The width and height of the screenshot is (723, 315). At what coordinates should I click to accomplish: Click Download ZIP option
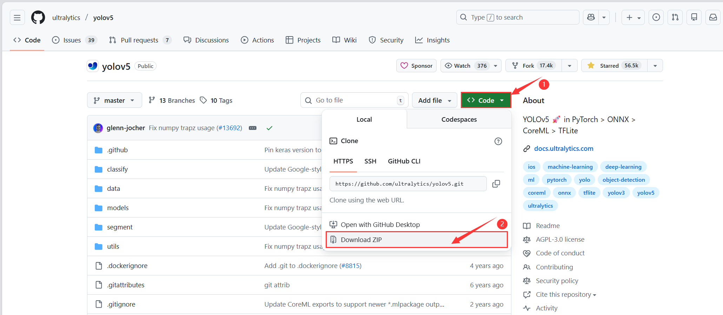point(417,240)
